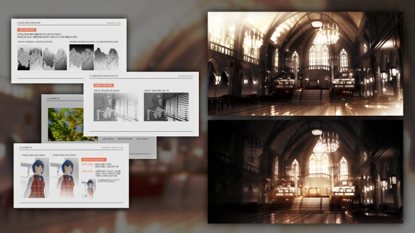415x233 pixels.
Task: Open the bright sunlit cathedral image
Action: pos(305,63)
